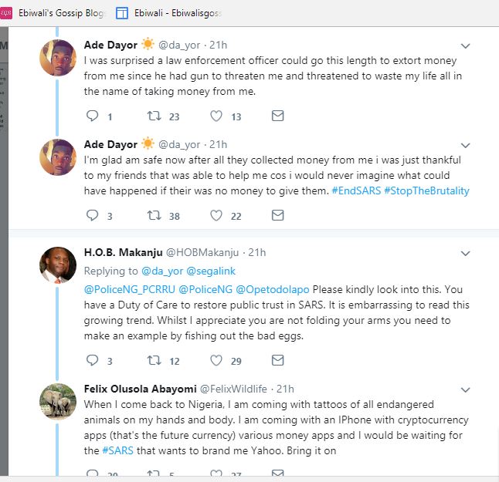Image resolution: width=499 pixels, height=482 pixels.
Task: Like Ade Dayor's tweet with 13 likes
Action: (216, 116)
